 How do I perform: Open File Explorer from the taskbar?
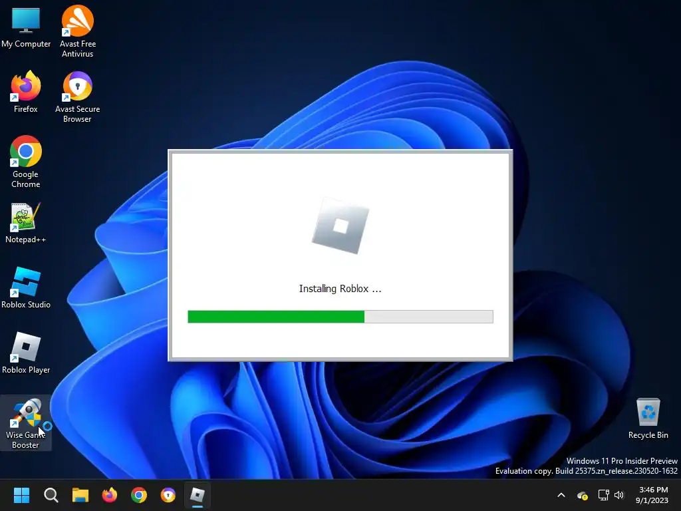[x=80, y=495]
